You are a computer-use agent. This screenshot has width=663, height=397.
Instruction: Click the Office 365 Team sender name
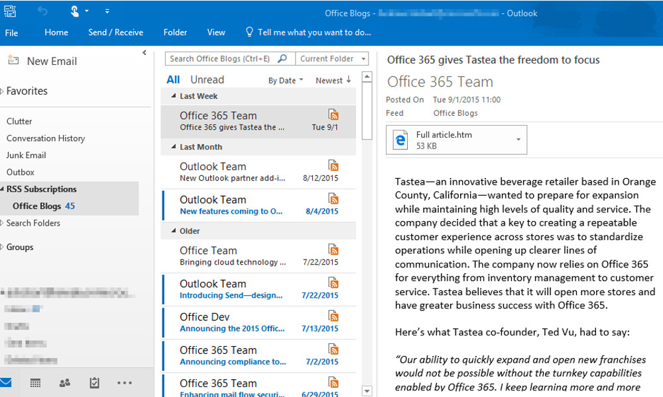click(x=440, y=82)
